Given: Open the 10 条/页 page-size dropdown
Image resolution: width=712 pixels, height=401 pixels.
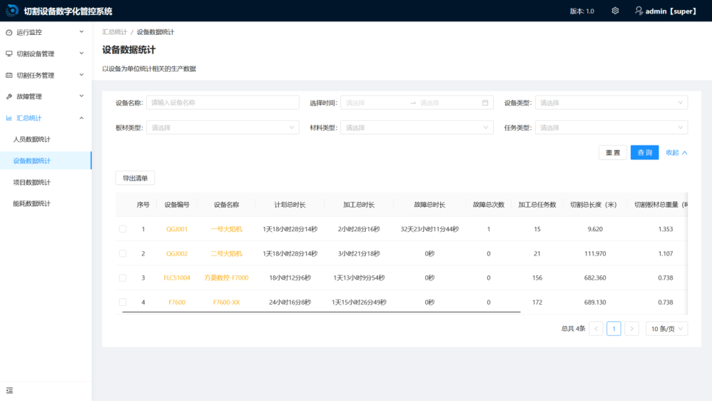Looking at the screenshot, I should [666, 328].
